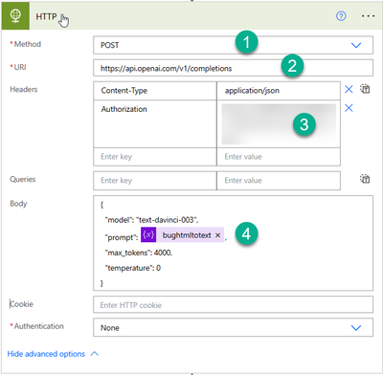Click the URI openai completions field
This screenshot has height=375, width=383.
pos(233,68)
